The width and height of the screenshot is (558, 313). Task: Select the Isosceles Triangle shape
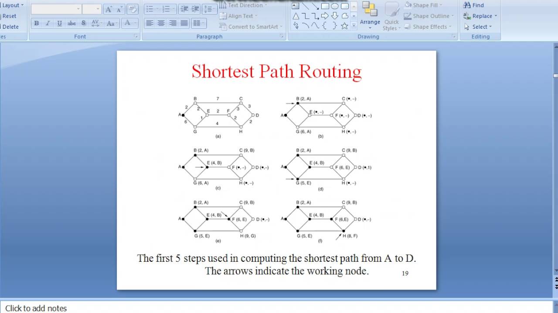296,16
